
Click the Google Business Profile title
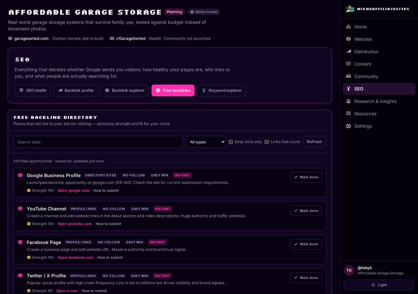point(54,175)
